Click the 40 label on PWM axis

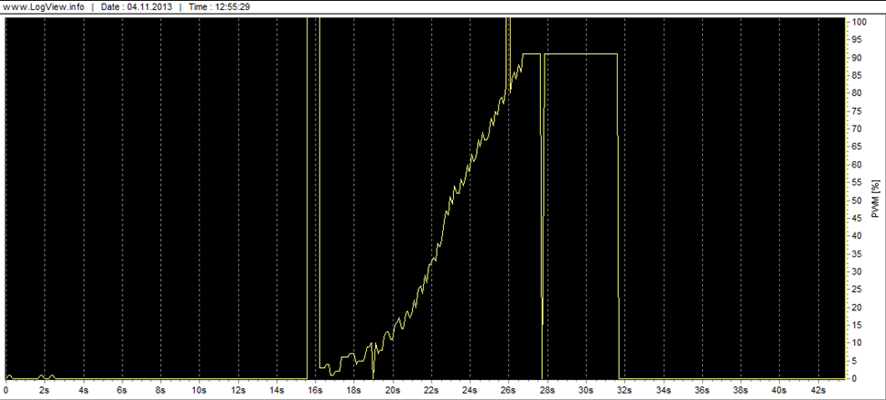pyautogui.click(x=858, y=236)
